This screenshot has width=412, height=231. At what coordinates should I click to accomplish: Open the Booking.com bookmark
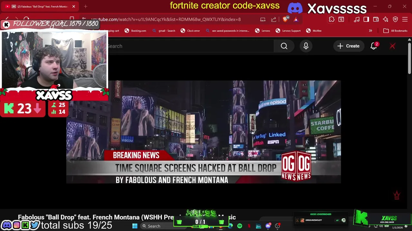[x=136, y=31]
